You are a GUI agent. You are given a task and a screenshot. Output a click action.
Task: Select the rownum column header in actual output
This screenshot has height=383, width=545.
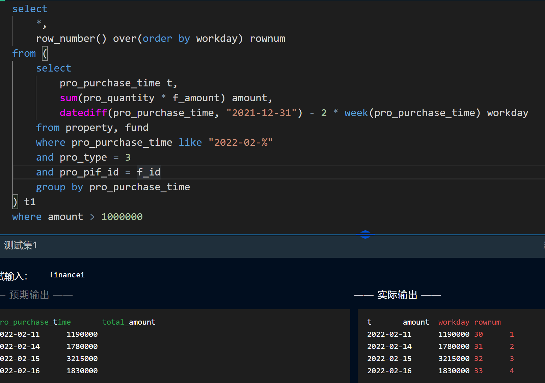click(487, 322)
